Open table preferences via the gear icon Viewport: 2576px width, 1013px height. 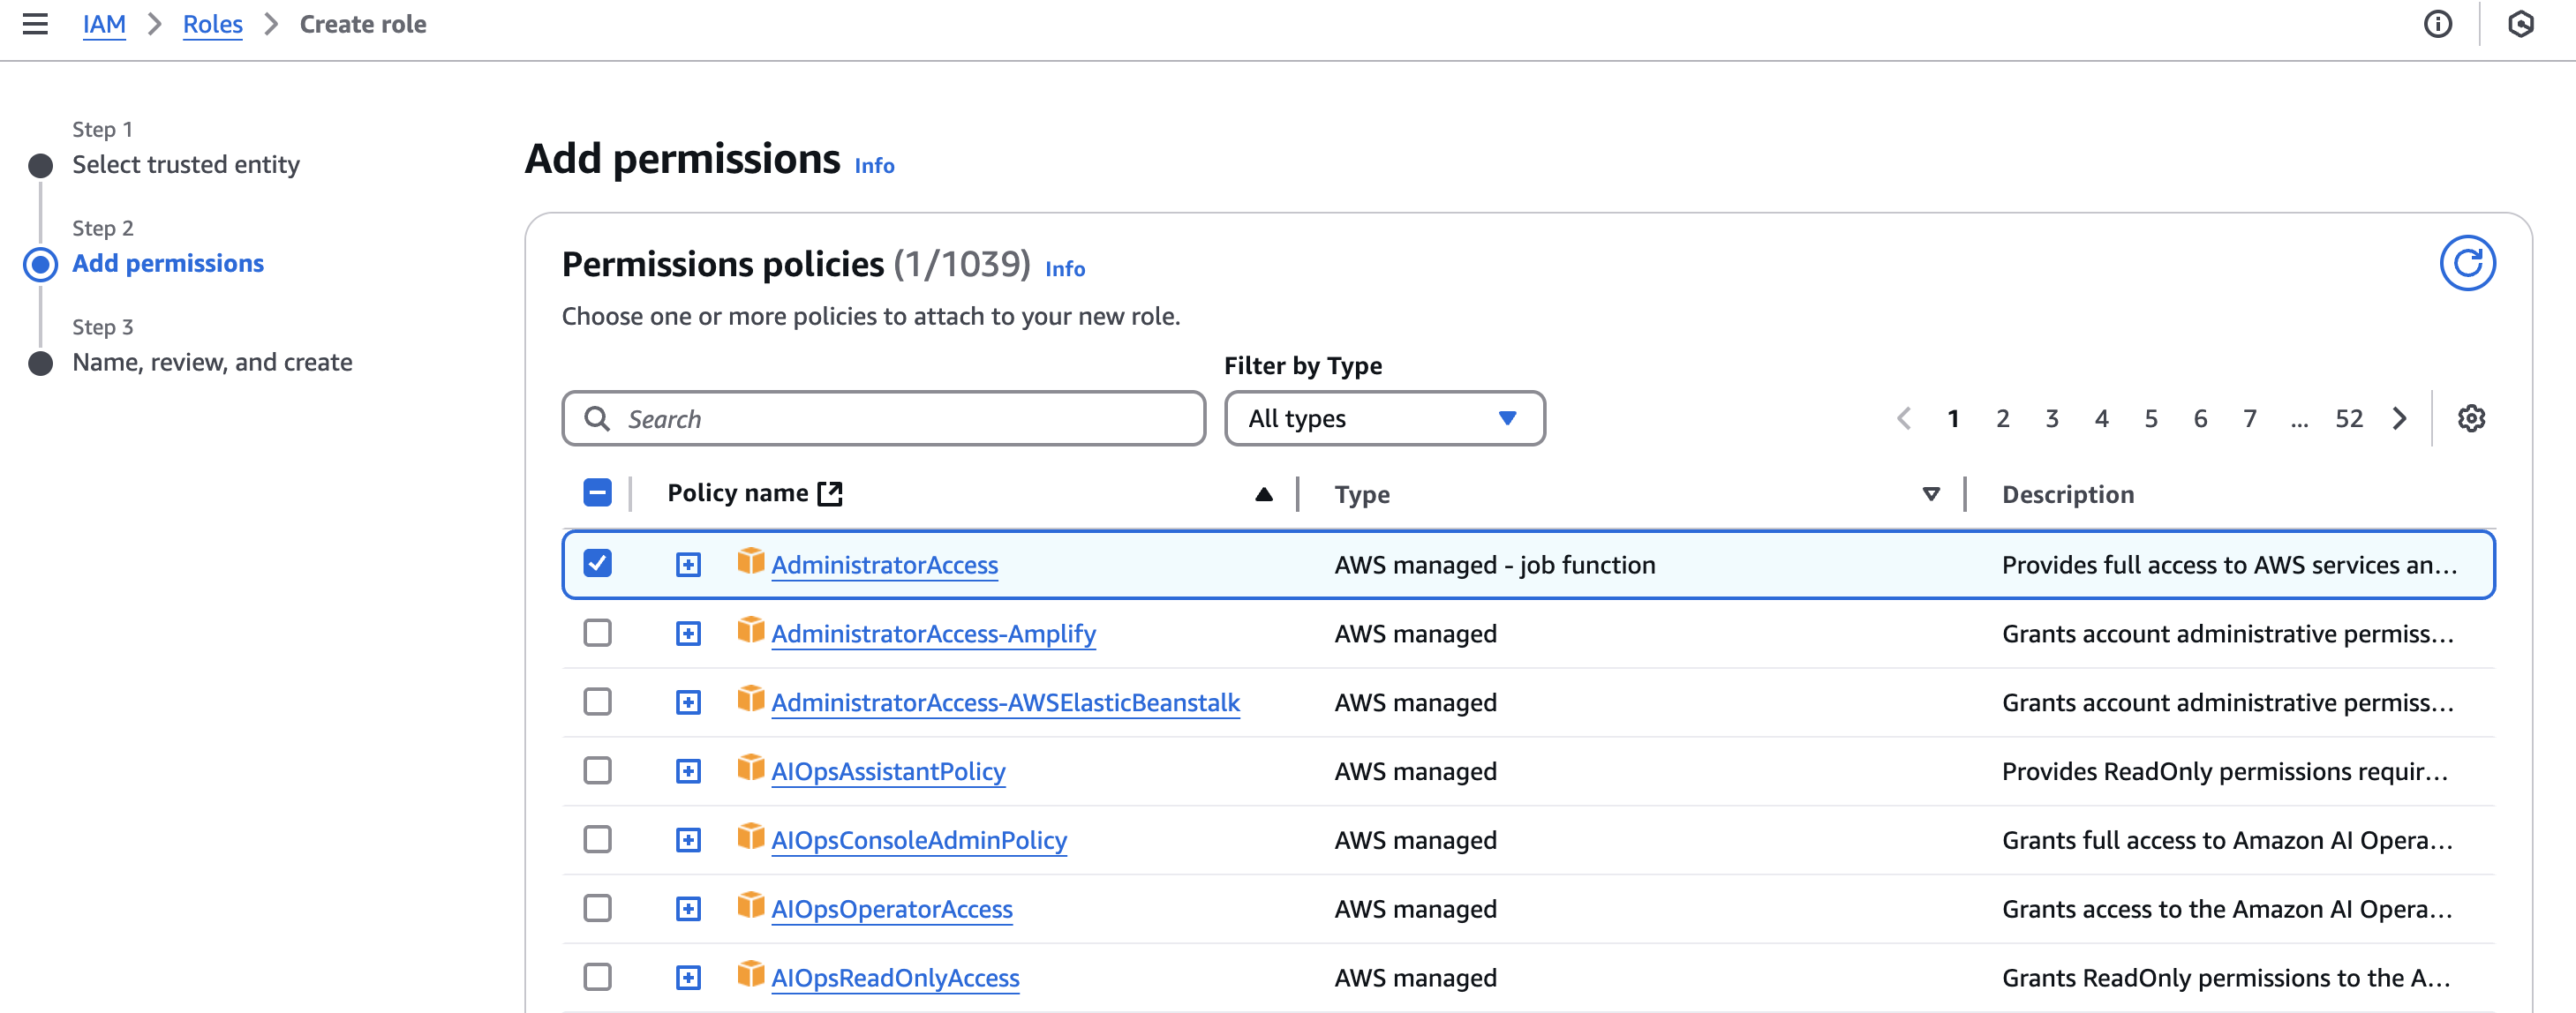pos(2471,418)
